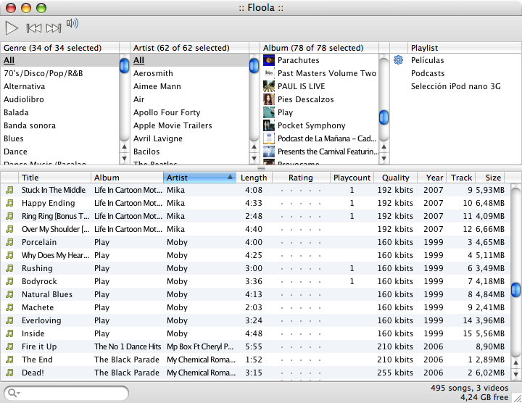Set a rating for Machete row
The height and width of the screenshot is (403, 522).
click(301, 307)
